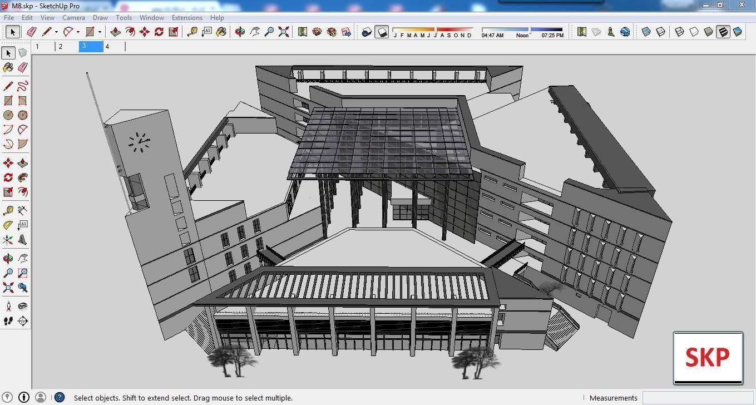756x405 pixels.
Task: Click the Previous view tool
Action: [x=23, y=288]
